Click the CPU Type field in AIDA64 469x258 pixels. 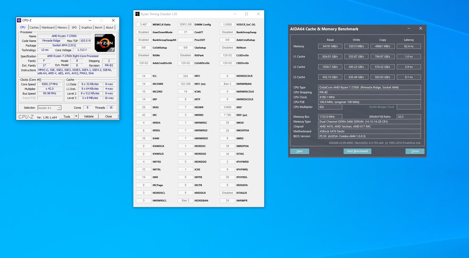[x=370, y=87]
